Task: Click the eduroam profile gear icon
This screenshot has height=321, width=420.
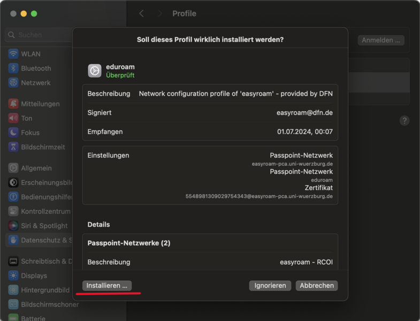Action: tap(95, 71)
